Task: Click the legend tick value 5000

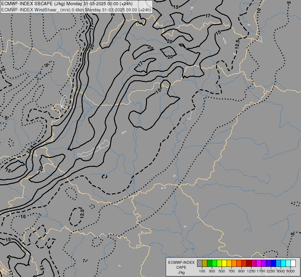Action: click(291, 271)
